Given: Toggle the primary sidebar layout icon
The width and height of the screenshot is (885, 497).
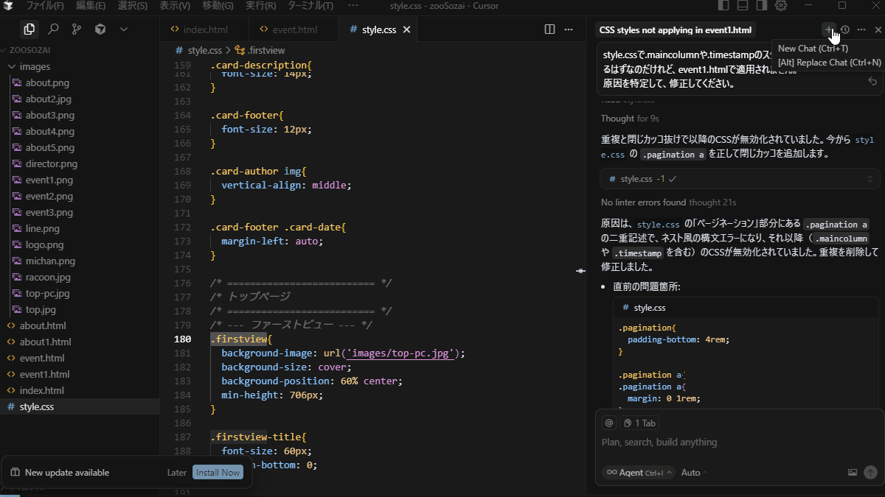Looking at the screenshot, I should tap(723, 6).
